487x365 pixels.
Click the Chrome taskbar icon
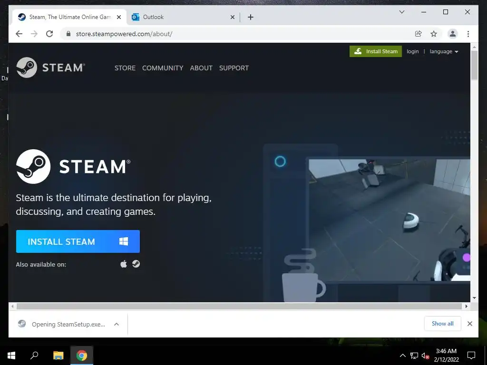[82, 355]
